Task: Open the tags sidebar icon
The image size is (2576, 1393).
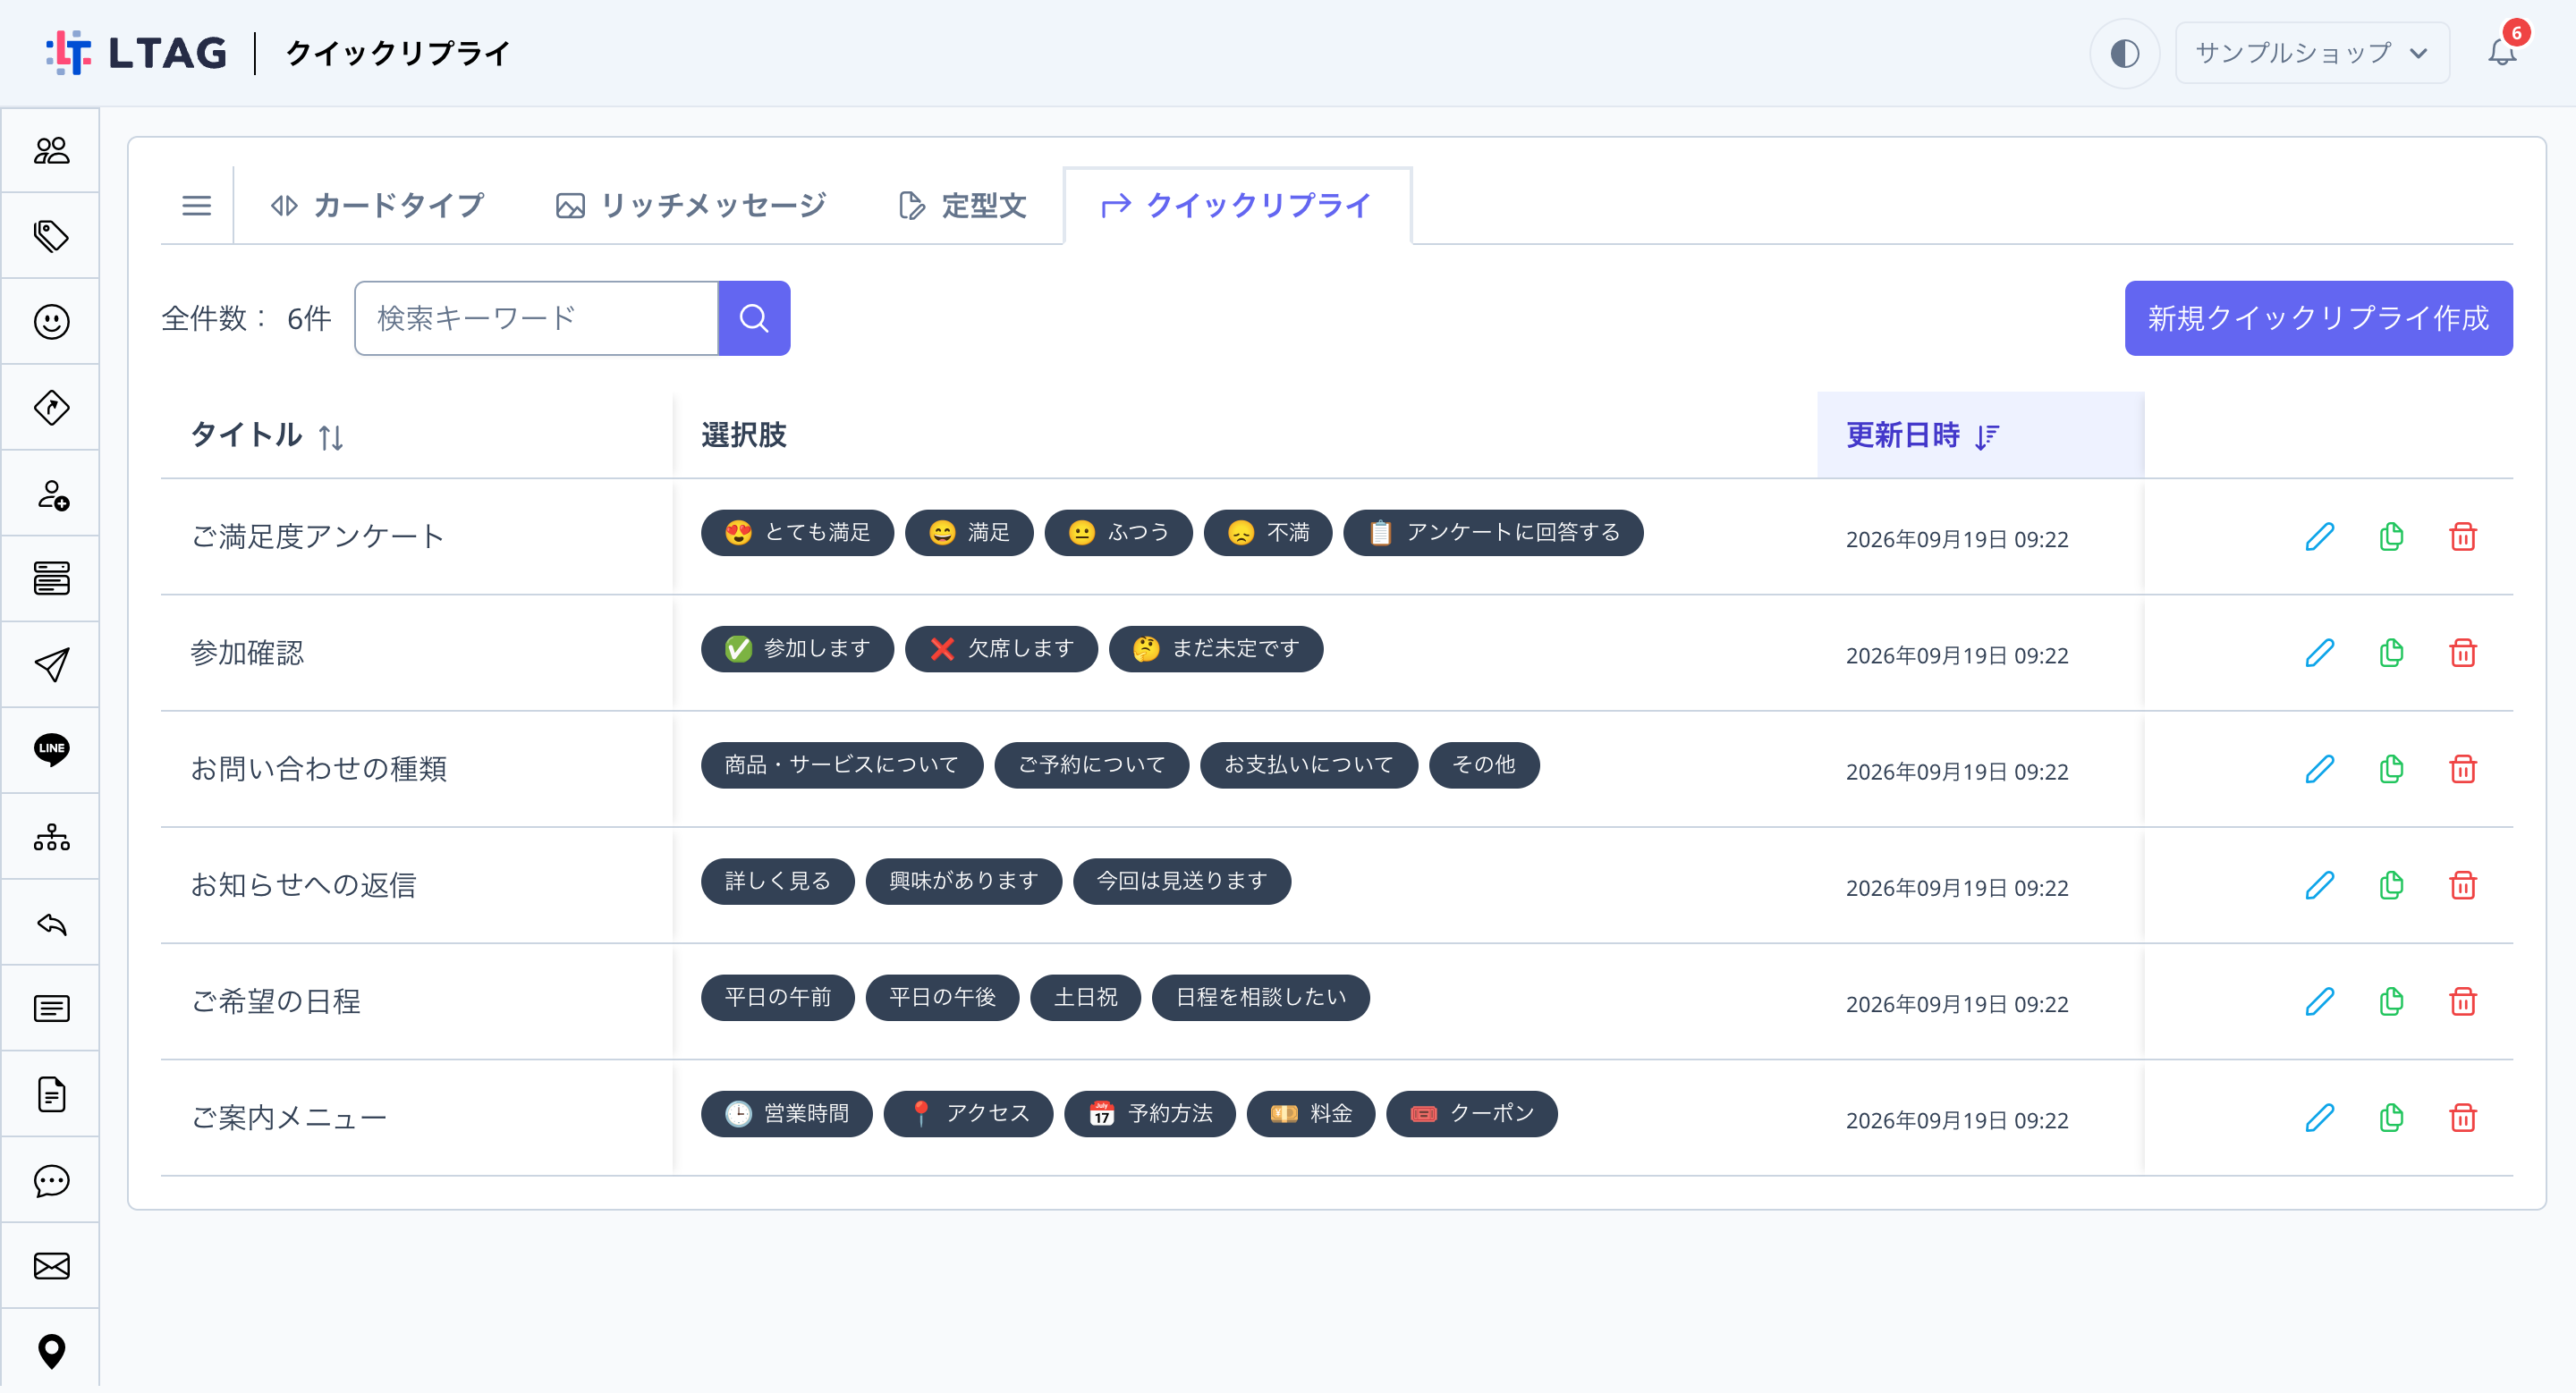Action: pyautogui.click(x=51, y=236)
